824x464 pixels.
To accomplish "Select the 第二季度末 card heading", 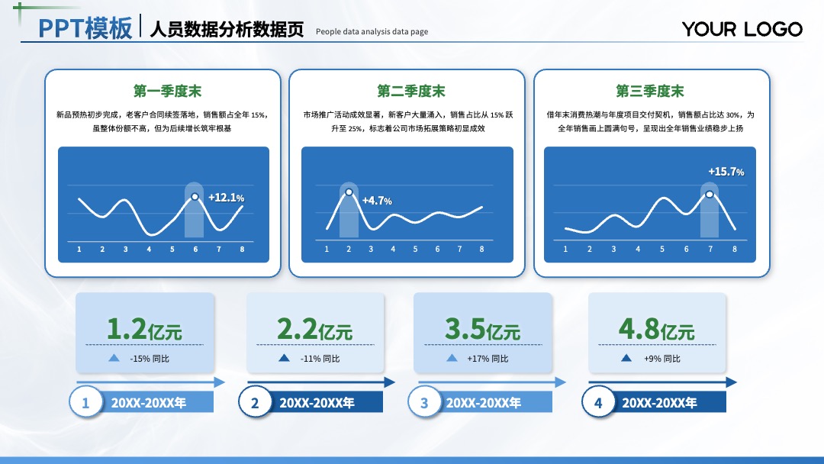I will coord(411,91).
